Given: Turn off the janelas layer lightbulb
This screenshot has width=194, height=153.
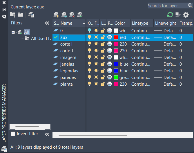Looking at the screenshot, I should point(90,64).
